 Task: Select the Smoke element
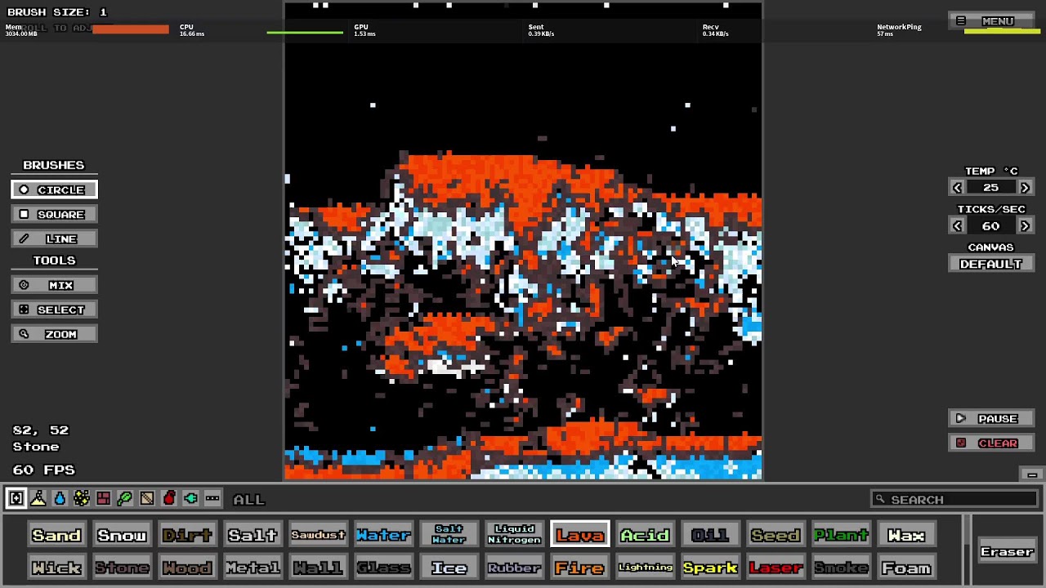841,568
